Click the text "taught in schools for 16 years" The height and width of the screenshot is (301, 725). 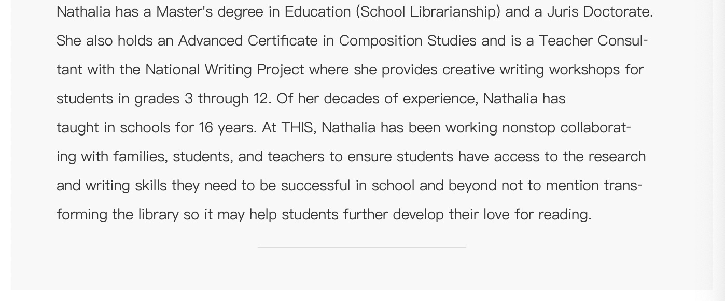click(156, 127)
